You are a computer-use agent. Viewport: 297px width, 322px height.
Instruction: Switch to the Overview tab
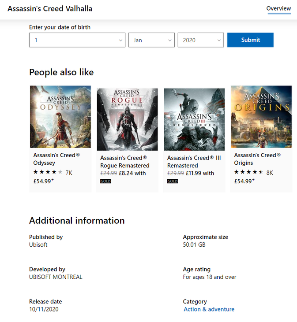(278, 8)
